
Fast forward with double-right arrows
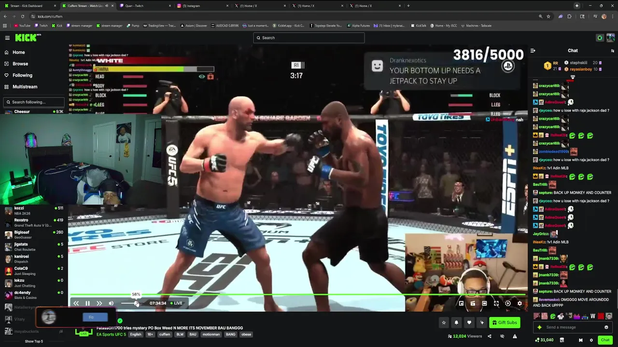pos(99,303)
